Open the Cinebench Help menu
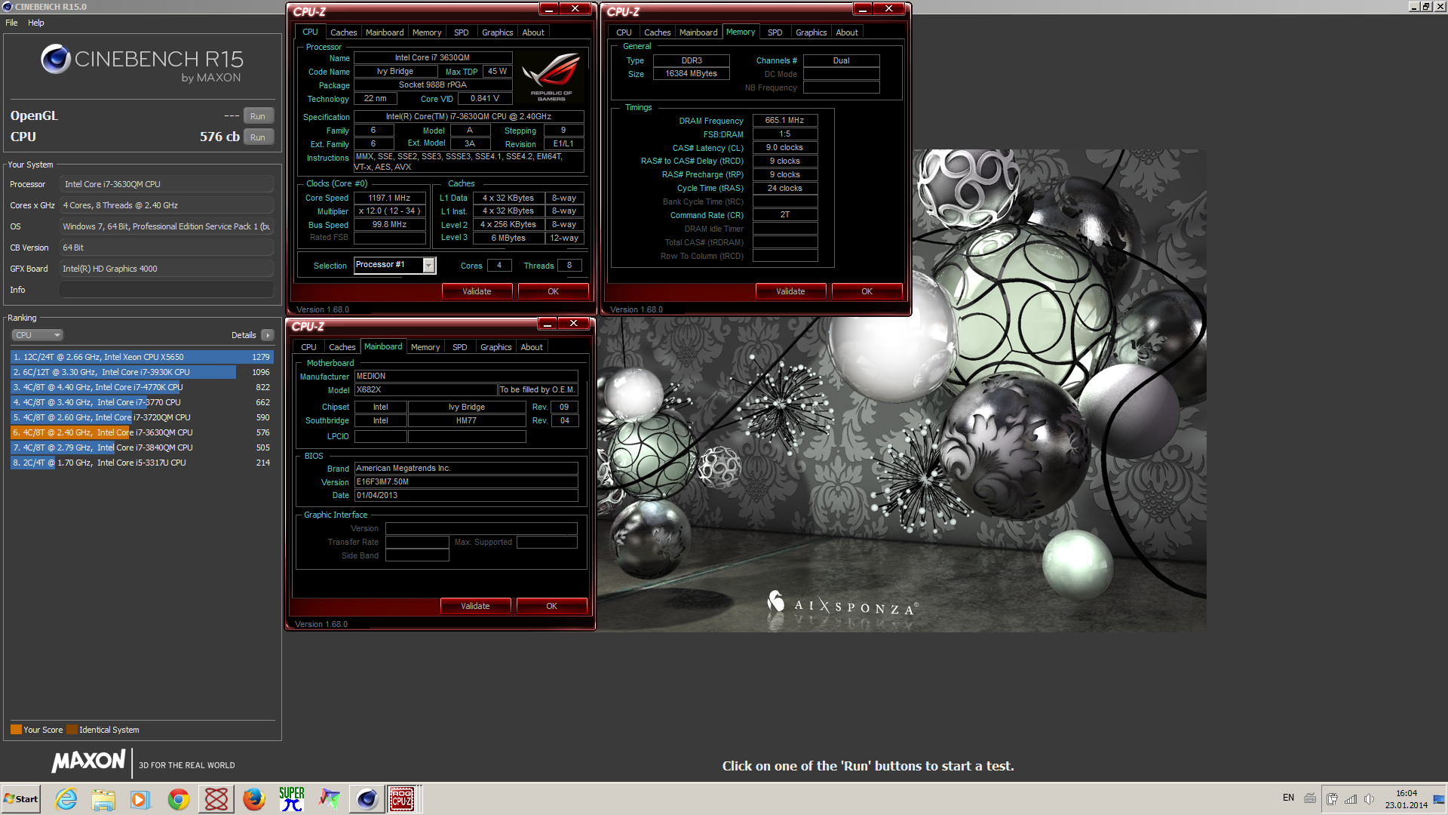Viewport: 1448px width, 815px height. [x=36, y=23]
